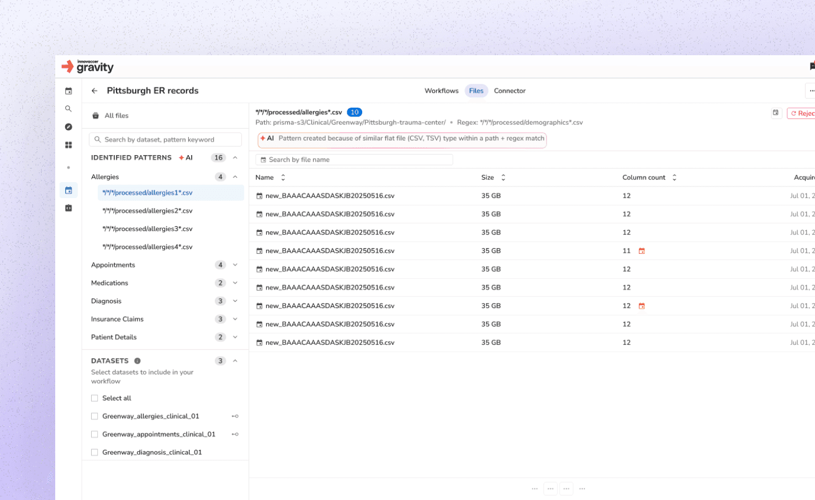The height and width of the screenshot is (500, 815).
Task: Click the All files bucket icon
Action: click(x=96, y=116)
